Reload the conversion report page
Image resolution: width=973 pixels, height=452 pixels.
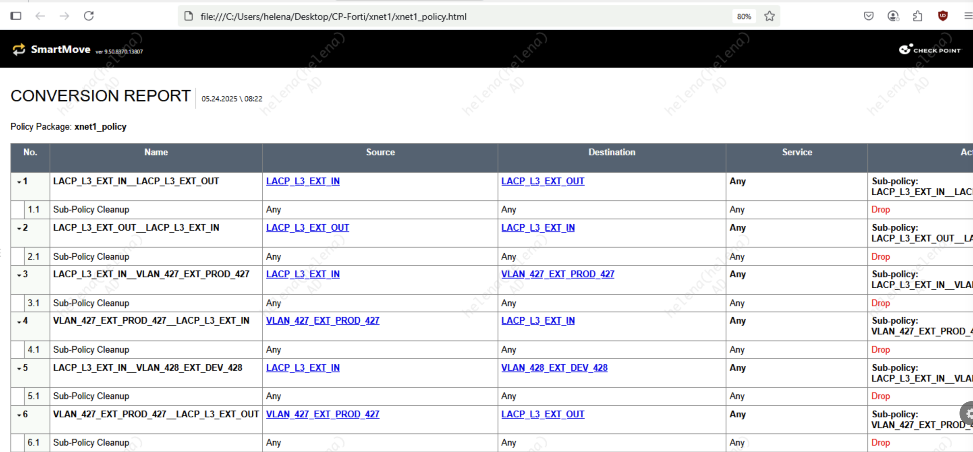tap(89, 16)
